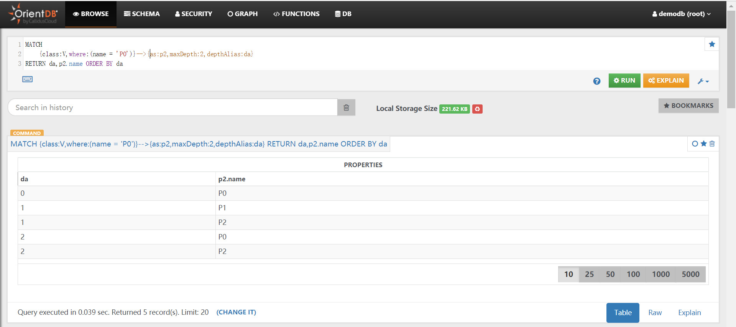
Task: Click the MATCH command text in history
Action: (x=199, y=144)
